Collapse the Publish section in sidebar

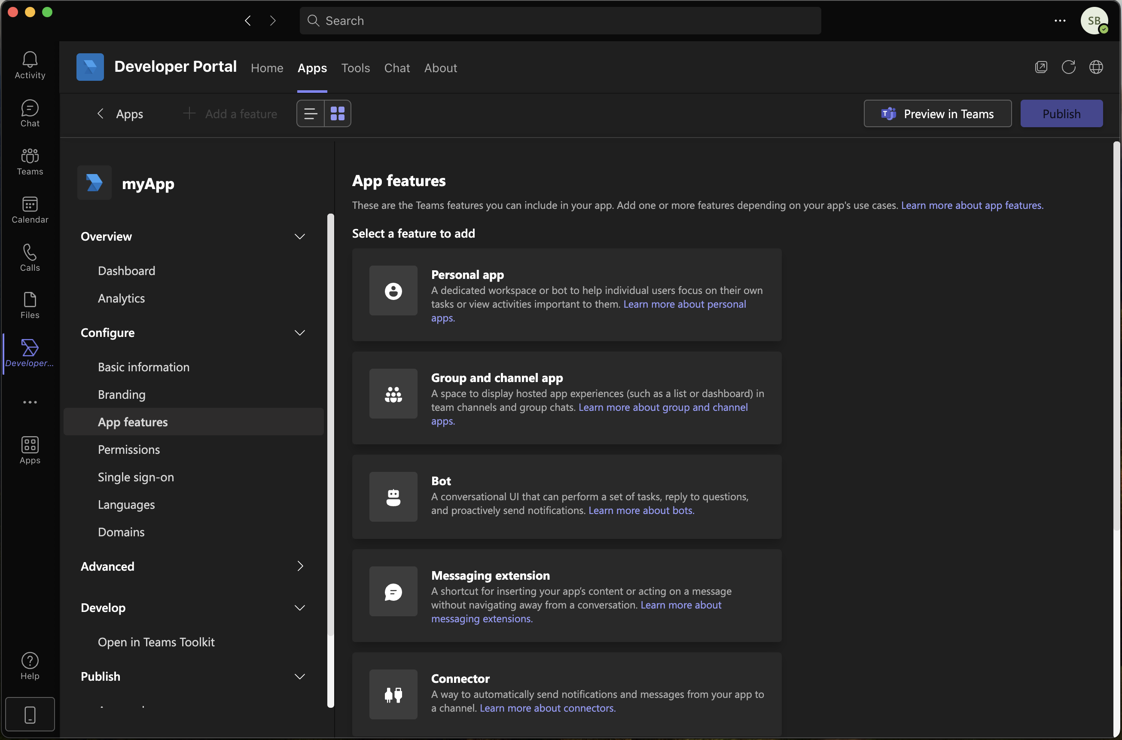tap(299, 676)
